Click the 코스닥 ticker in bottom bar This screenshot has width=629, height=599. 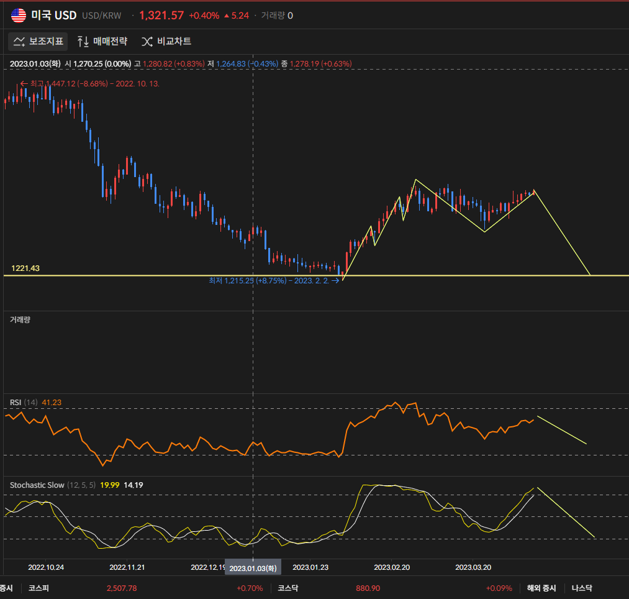pyautogui.click(x=287, y=588)
